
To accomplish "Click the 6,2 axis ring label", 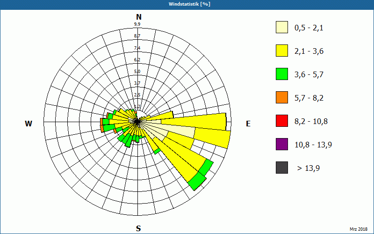I will 137,60.
